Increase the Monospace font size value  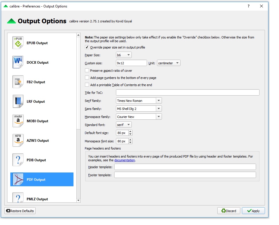click(130, 140)
